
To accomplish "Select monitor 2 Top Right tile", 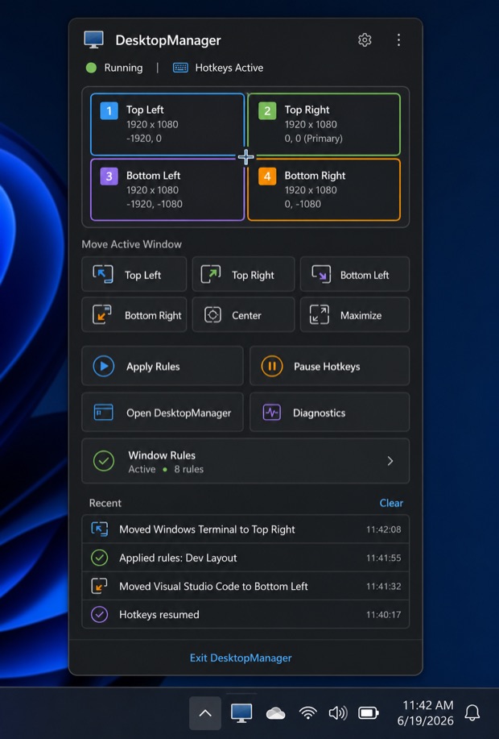I will tap(324, 124).
